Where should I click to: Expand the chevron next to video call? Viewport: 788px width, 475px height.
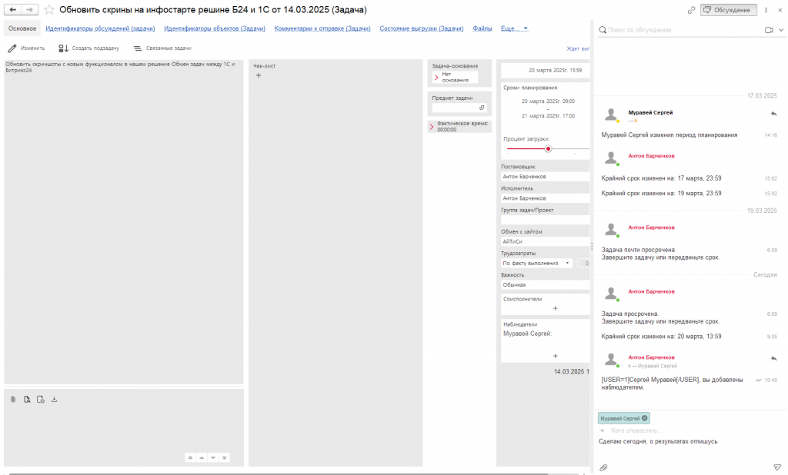pyautogui.click(x=781, y=30)
